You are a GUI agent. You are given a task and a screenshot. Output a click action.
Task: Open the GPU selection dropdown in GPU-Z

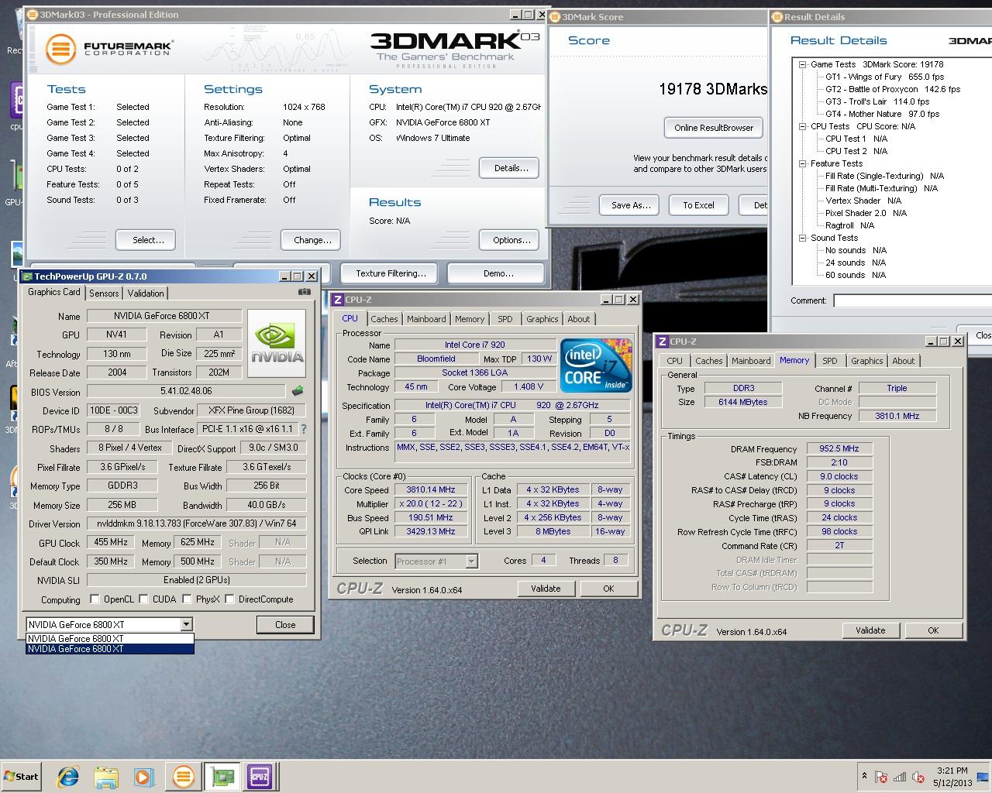[186, 624]
